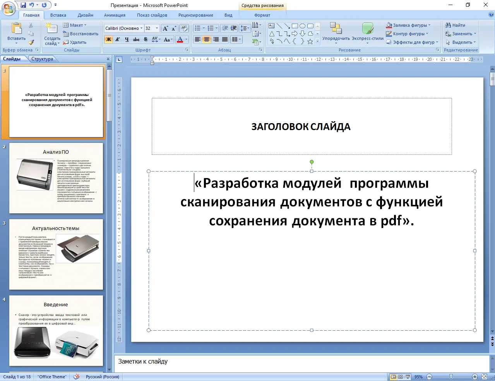Open the Layout (Макет) dropdown
The height and width of the screenshot is (381, 495).
tap(75, 25)
